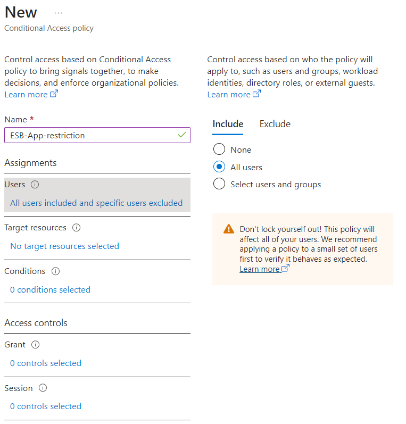The height and width of the screenshot is (424, 406).
Task: Open the ellipsis menu beside New
Action: point(58,13)
